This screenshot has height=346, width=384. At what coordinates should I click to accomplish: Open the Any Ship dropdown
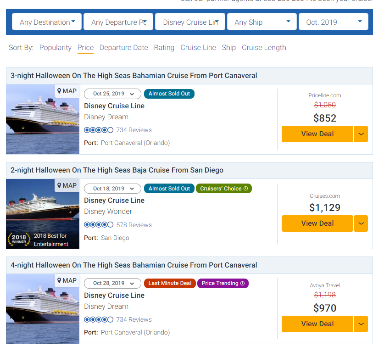coord(262,22)
